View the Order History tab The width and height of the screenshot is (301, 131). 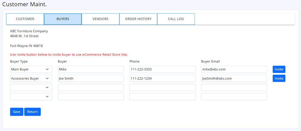[x=138, y=19]
